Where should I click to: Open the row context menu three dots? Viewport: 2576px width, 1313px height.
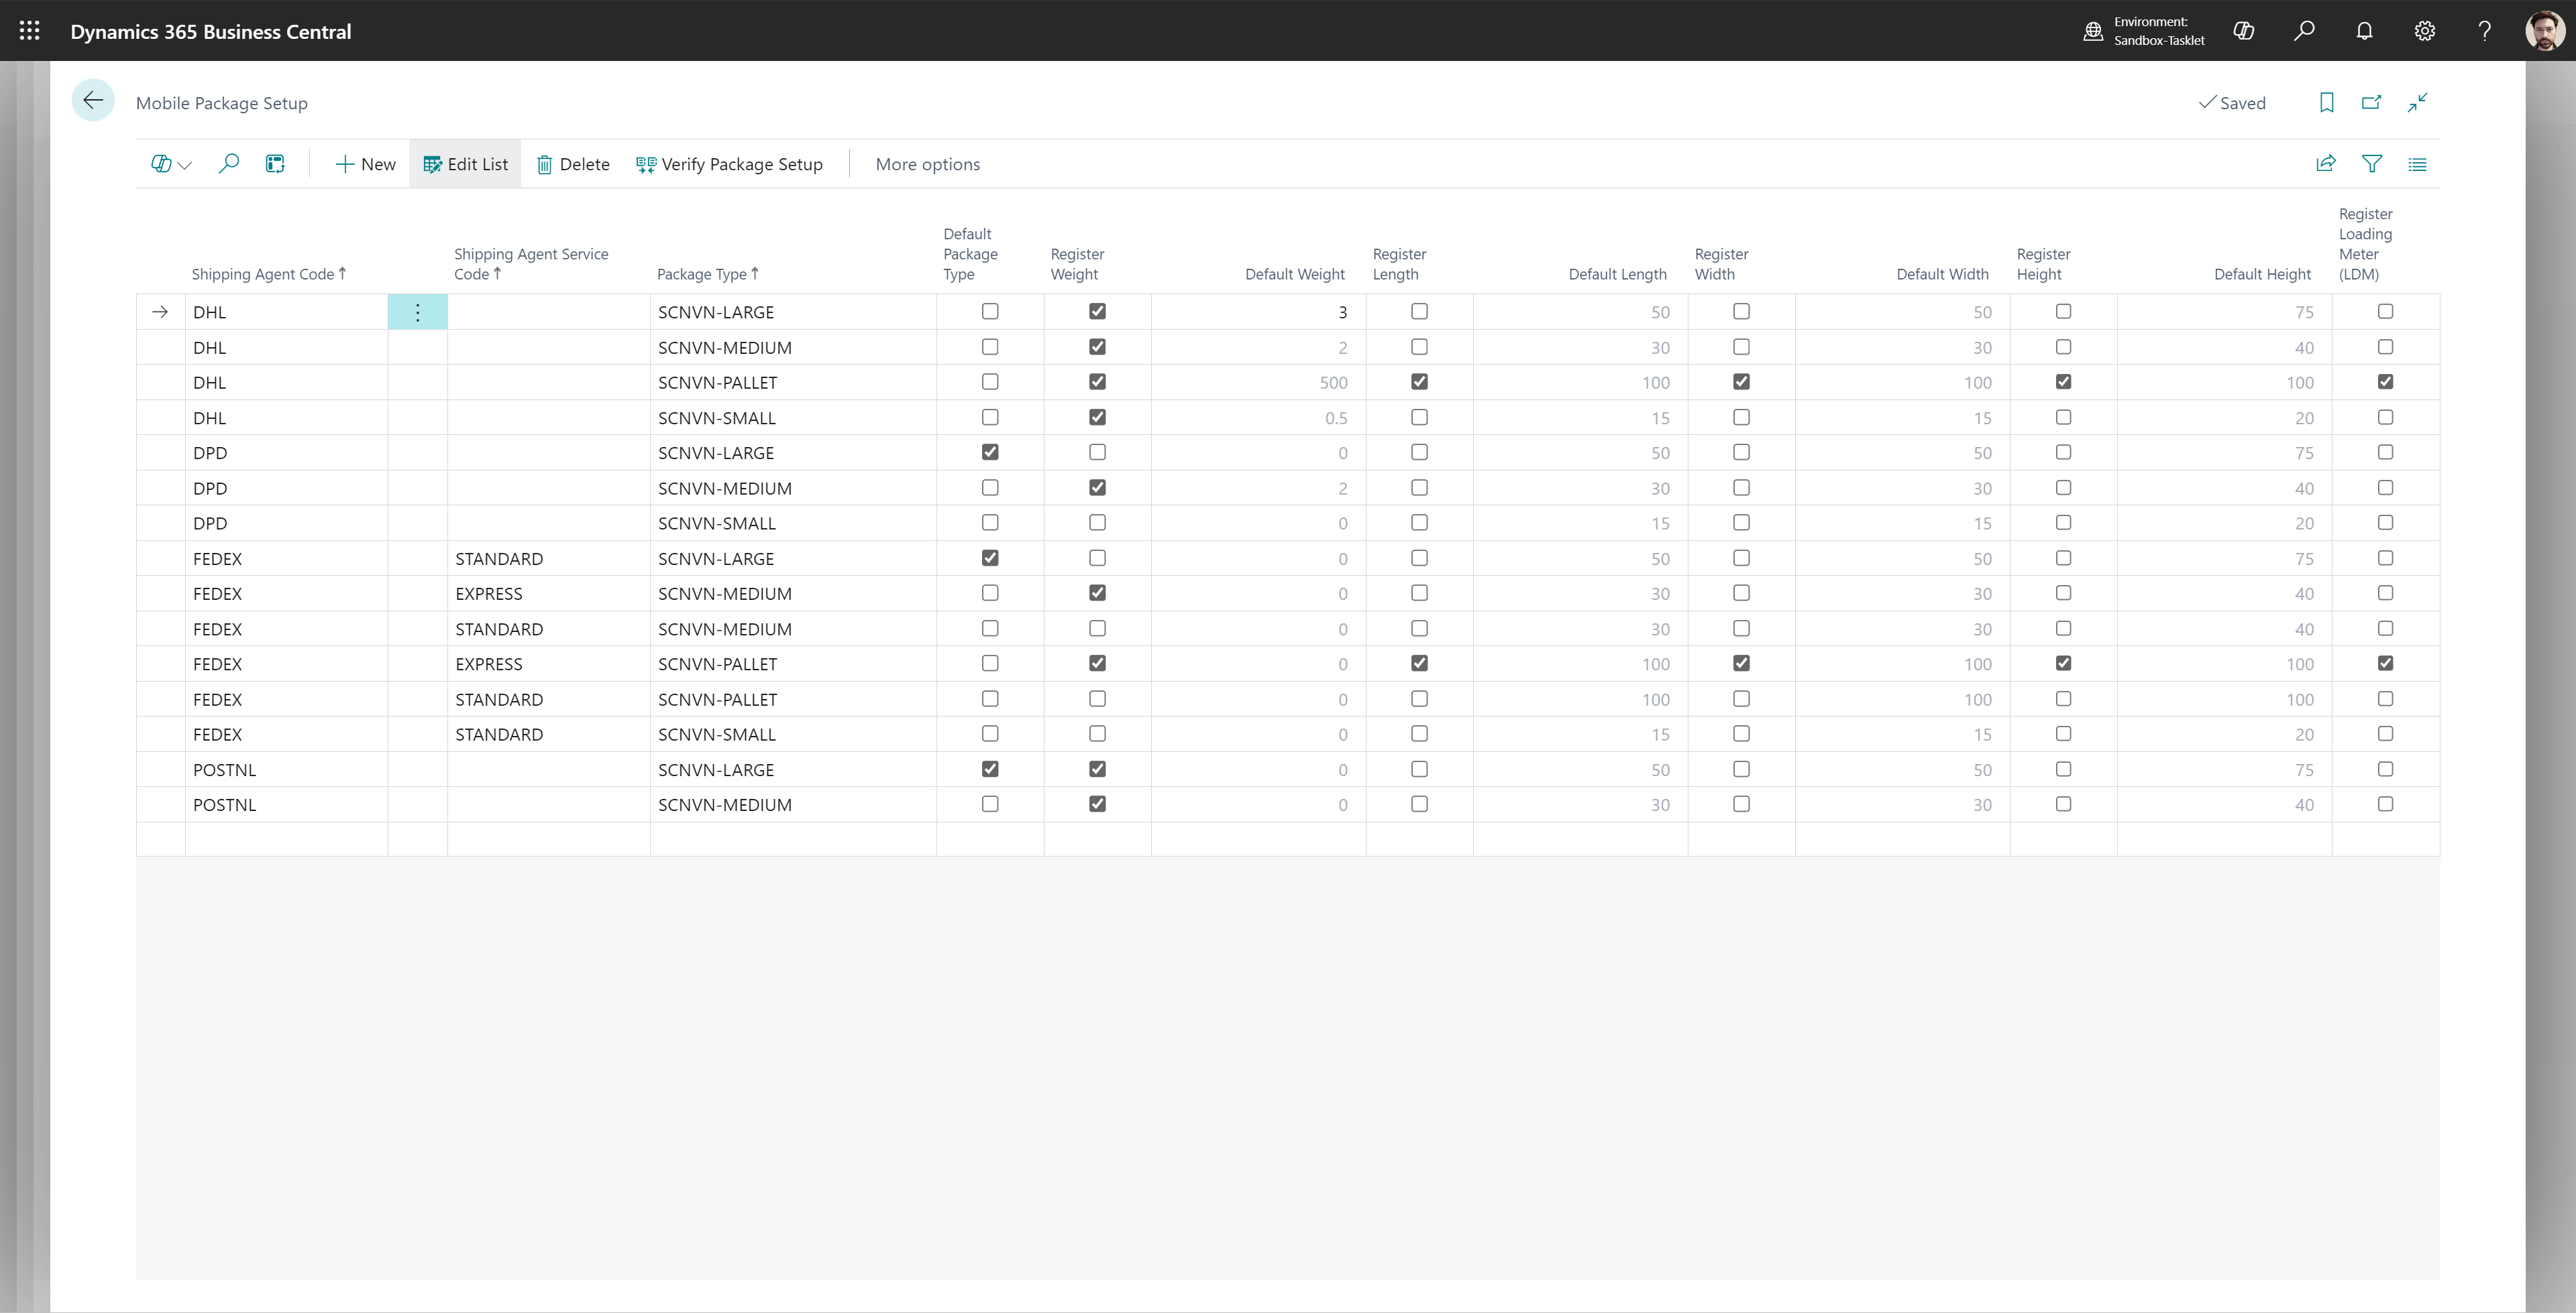[417, 312]
